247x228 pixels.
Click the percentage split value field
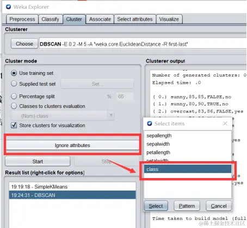coord(125,96)
